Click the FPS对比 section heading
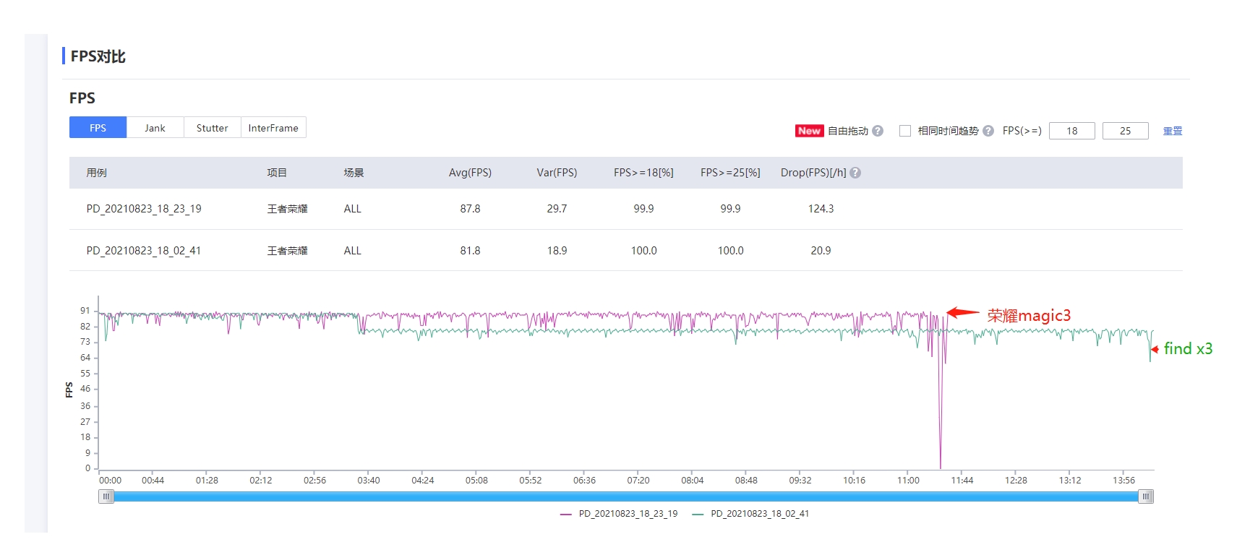 [98, 56]
